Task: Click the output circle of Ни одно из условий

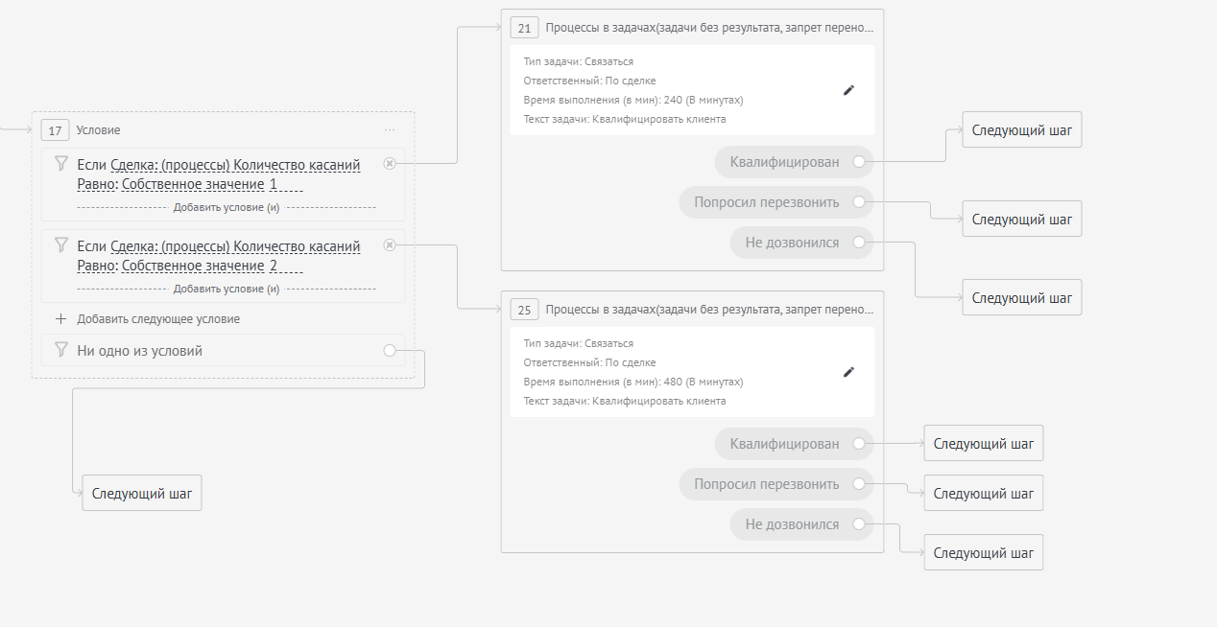Action: click(389, 351)
